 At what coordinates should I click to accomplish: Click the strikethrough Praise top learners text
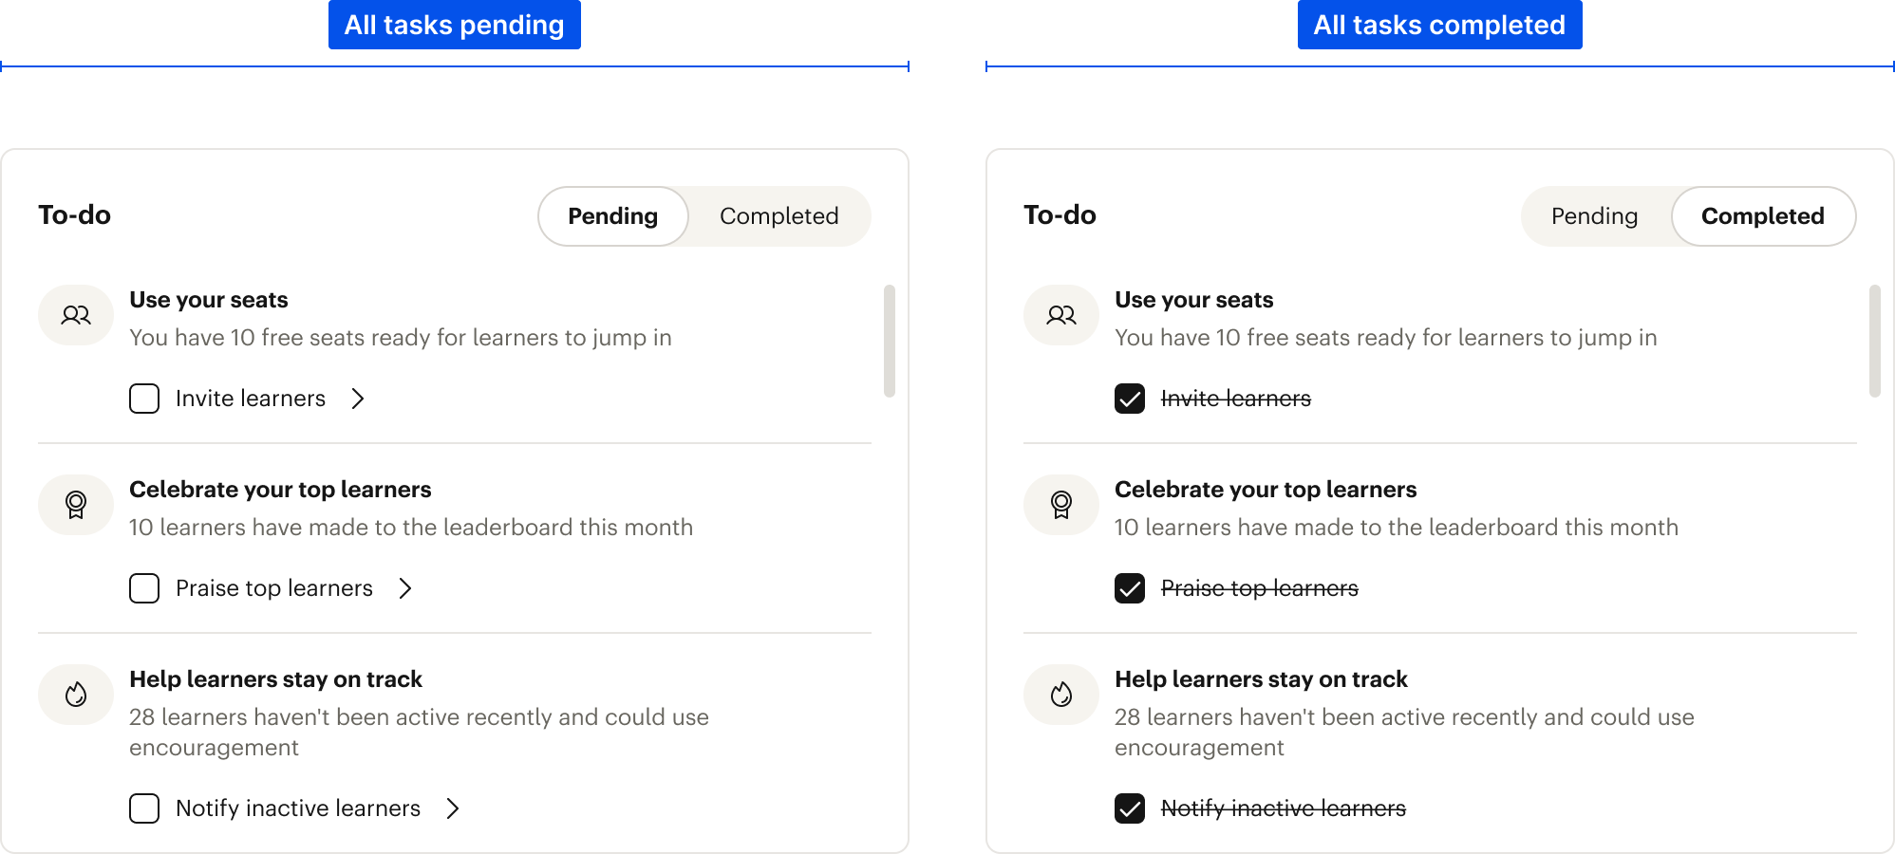coord(1260,588)
